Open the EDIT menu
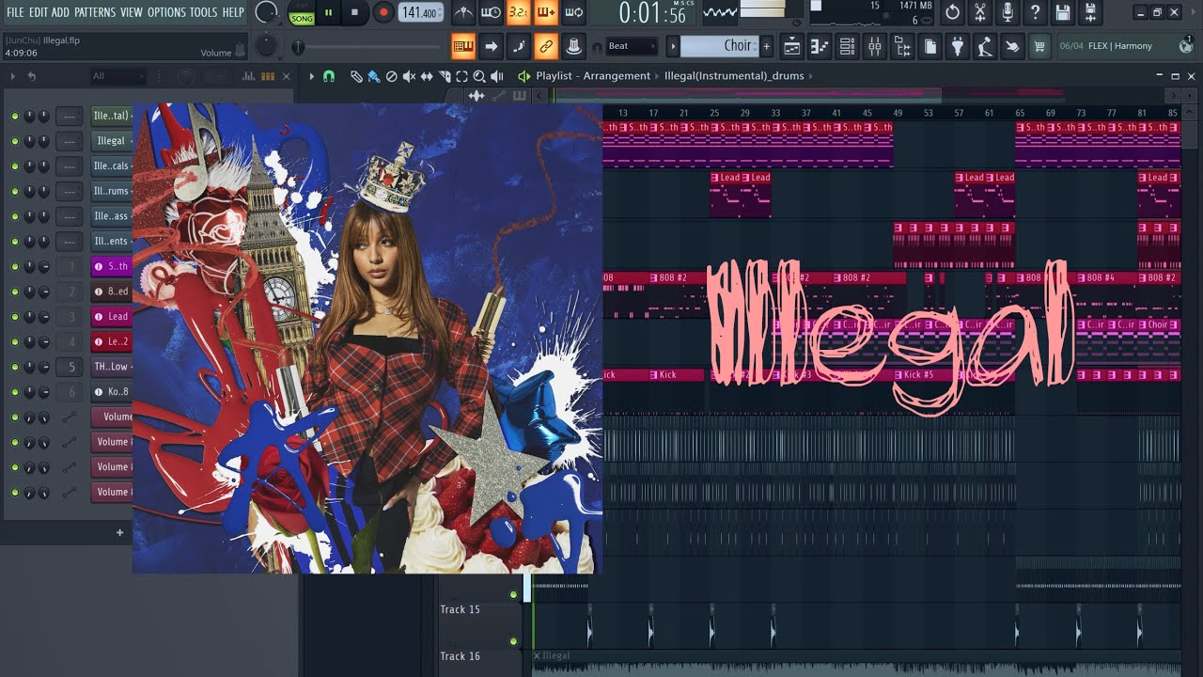Screen dimensions: 1203x677 coord(38,12)
